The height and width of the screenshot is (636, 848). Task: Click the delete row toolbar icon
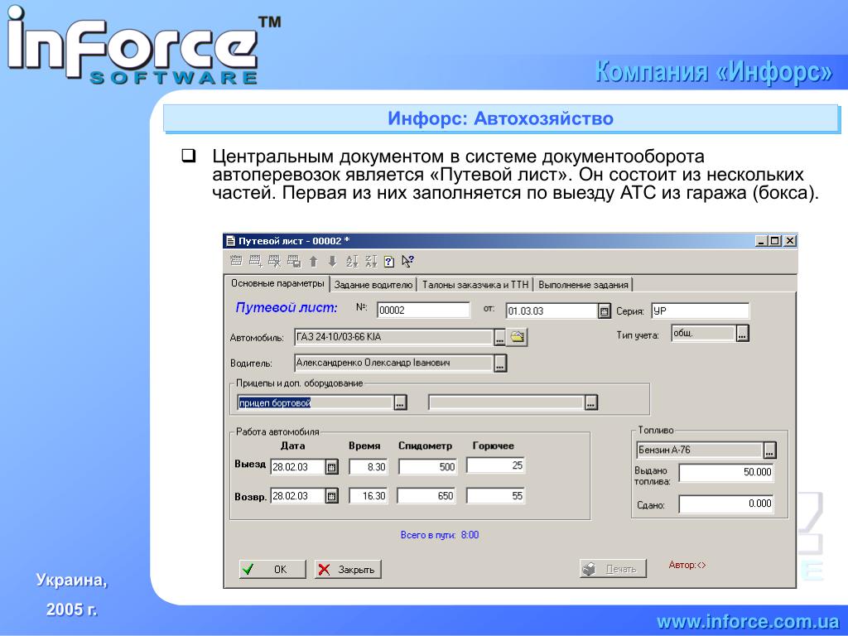click(275, 261)
